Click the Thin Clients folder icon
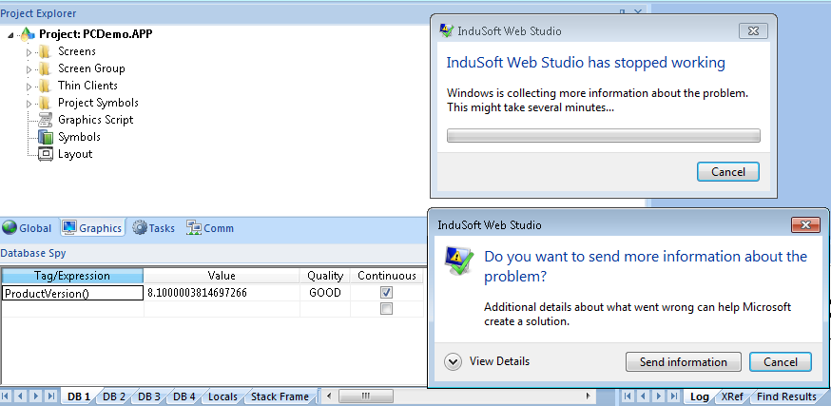The image size is (831, 406). (44, 86)
